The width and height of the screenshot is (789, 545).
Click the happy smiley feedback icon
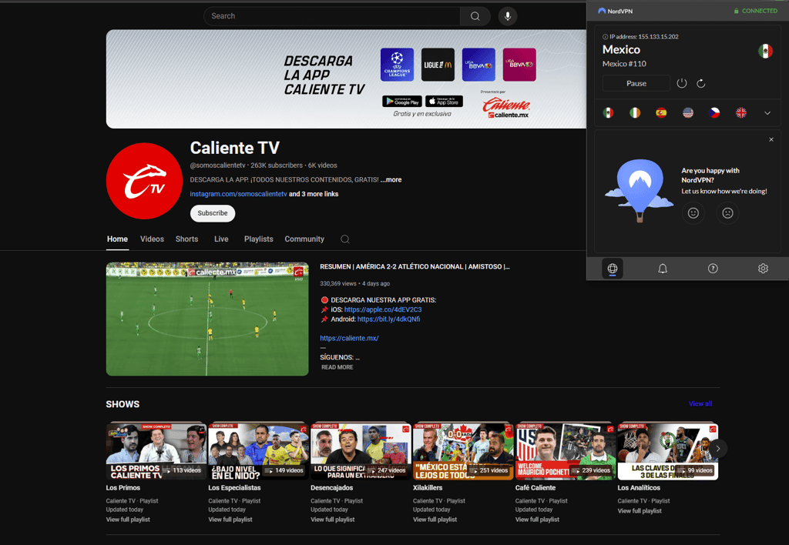(x=693, y=213)
